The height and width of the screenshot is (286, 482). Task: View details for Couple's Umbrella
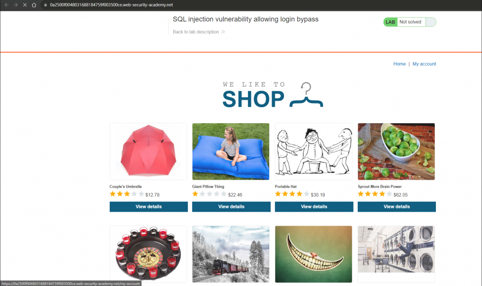[x=148, y=207]
